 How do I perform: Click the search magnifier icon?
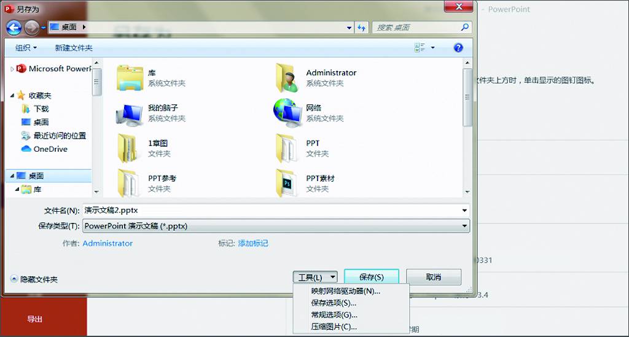pyautogui.click(x=464, y=27)
